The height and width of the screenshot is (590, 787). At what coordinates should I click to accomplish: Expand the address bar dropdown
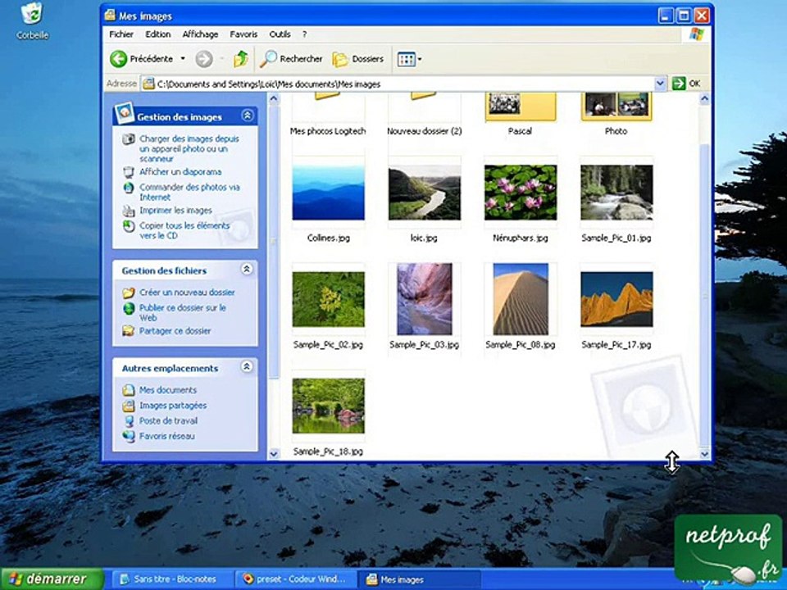(x=661, y=84)
